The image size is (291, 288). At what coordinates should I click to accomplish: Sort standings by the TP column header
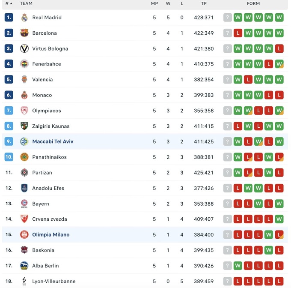tap(204, 3)
